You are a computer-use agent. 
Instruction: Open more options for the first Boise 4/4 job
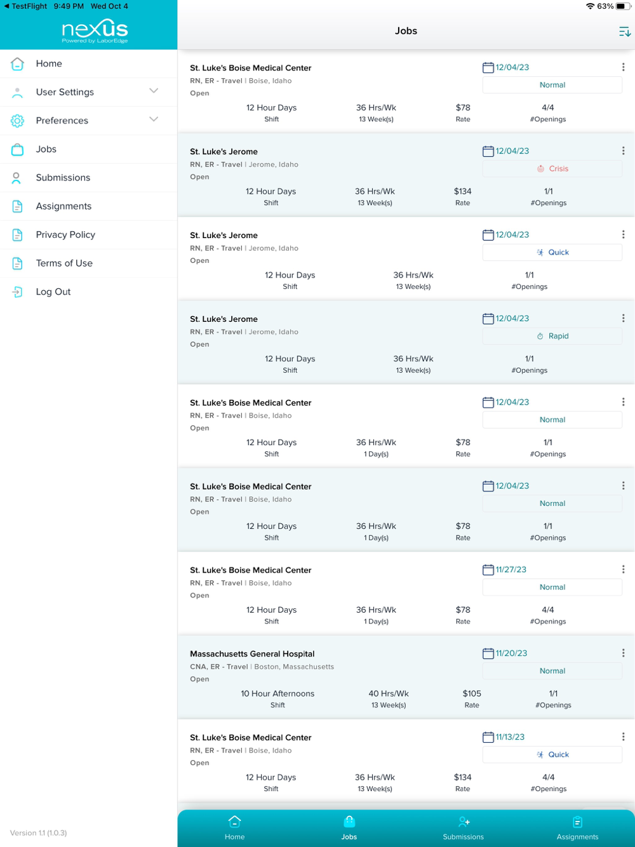[623, 67]
